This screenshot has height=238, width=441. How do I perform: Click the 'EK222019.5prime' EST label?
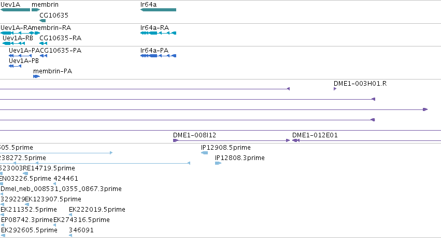click(97, 210)
